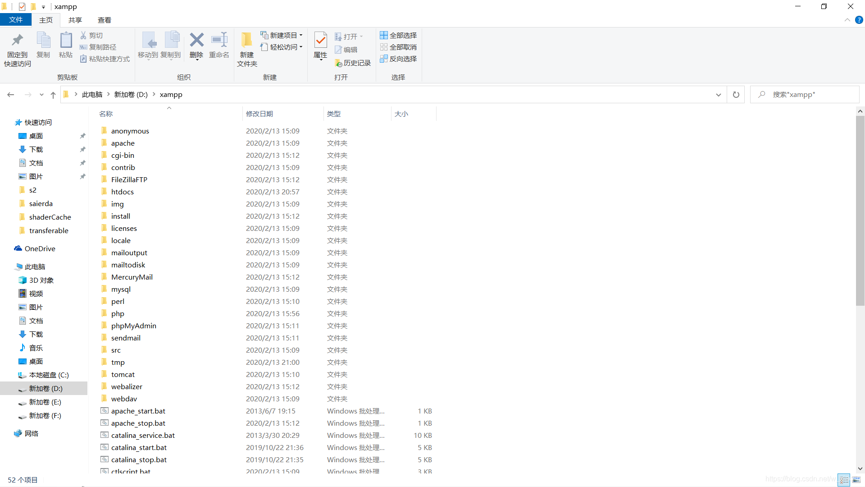Switch to the 查看 ribbon tab

click(x=105, y=20)
